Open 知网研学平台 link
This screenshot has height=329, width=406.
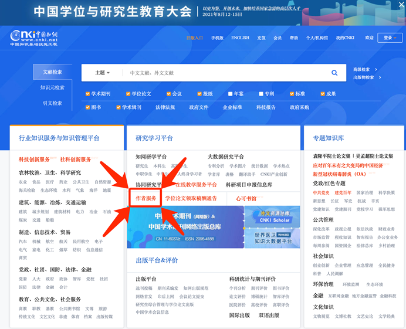click(x=151, y=157)
